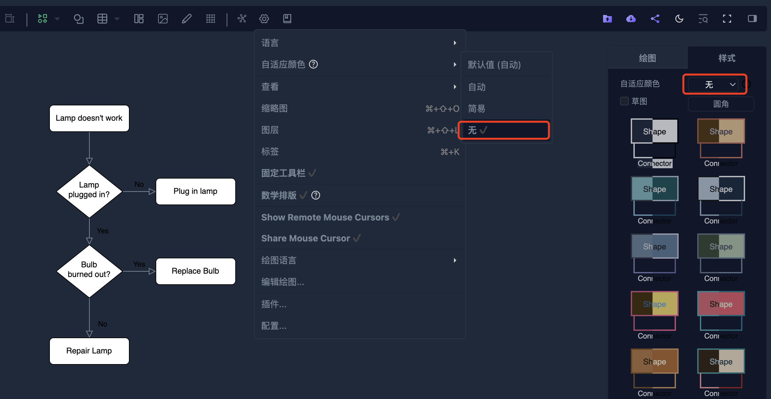This screenshot has width=771, height=399.
Task: Open 编辑绘图... from the menu
Action: pos(282,282)
